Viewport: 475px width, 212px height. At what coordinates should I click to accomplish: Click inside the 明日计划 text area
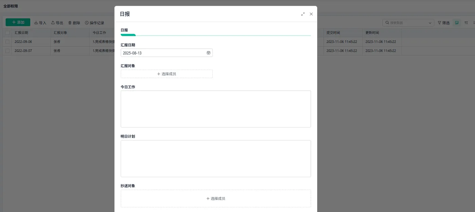216,159
